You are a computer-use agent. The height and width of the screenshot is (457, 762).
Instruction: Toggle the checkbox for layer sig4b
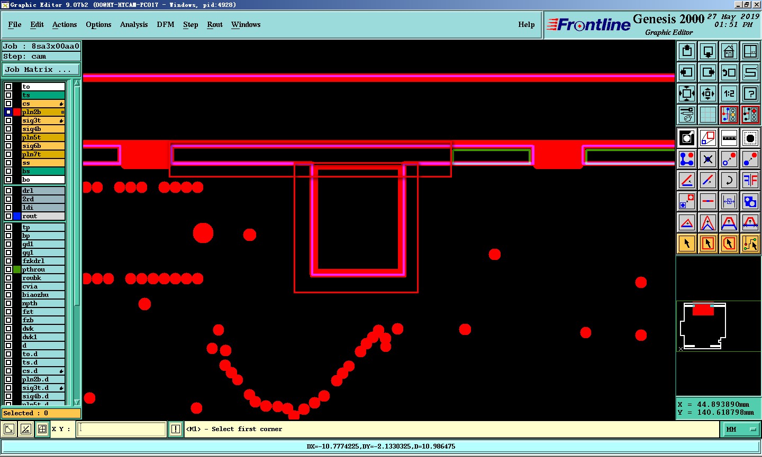click(8, 129)
